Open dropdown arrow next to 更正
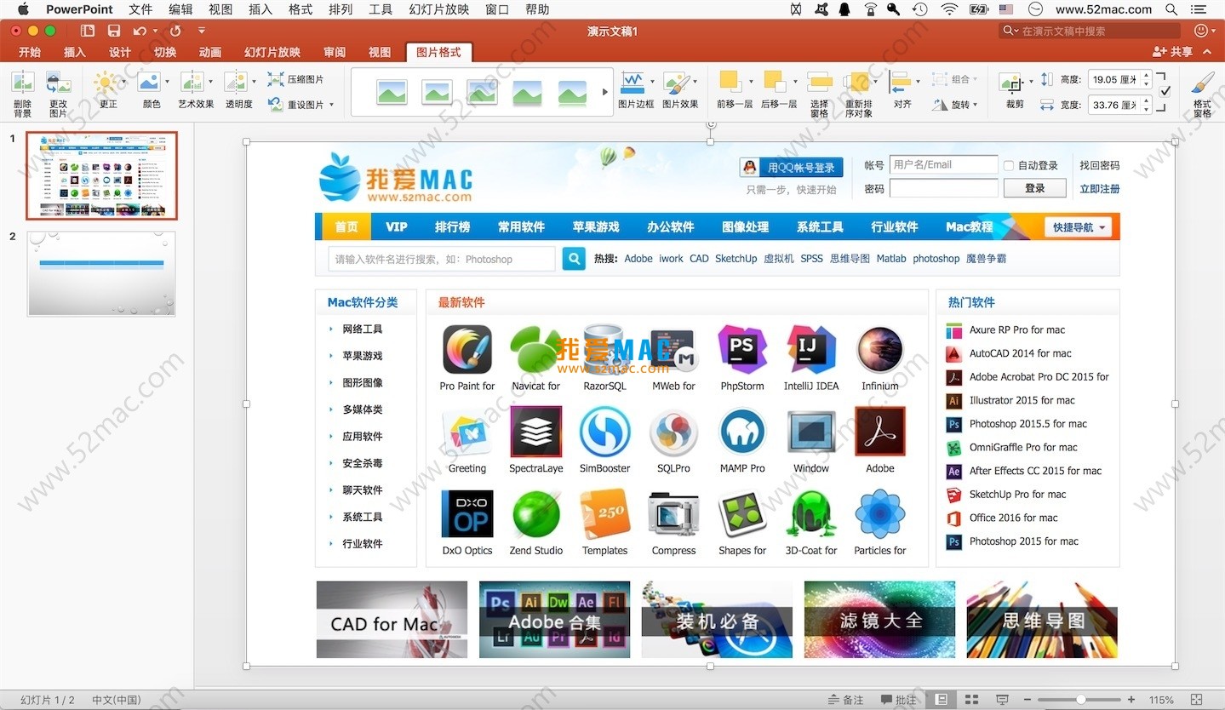Viewport: 1225px width, 710px height. (x=124, y=82)
